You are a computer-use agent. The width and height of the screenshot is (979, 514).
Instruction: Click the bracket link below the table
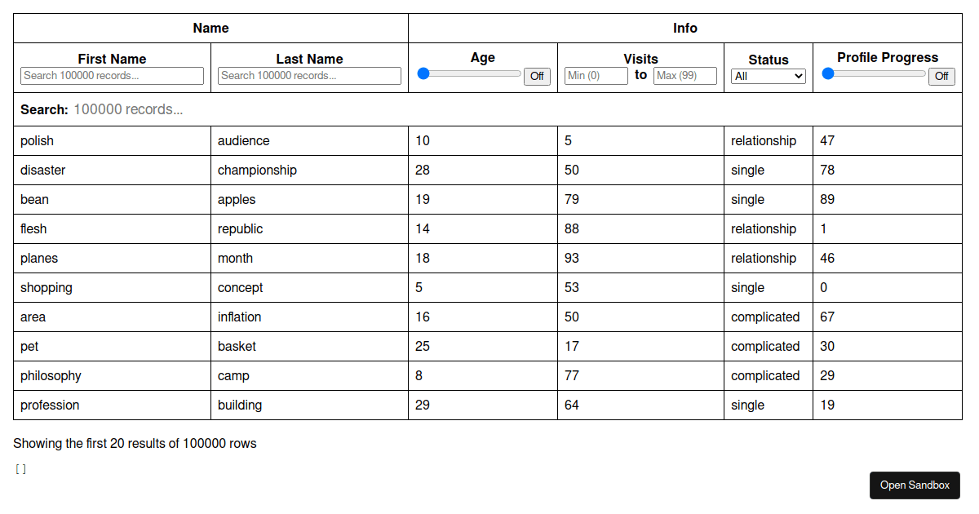(20, 468)
